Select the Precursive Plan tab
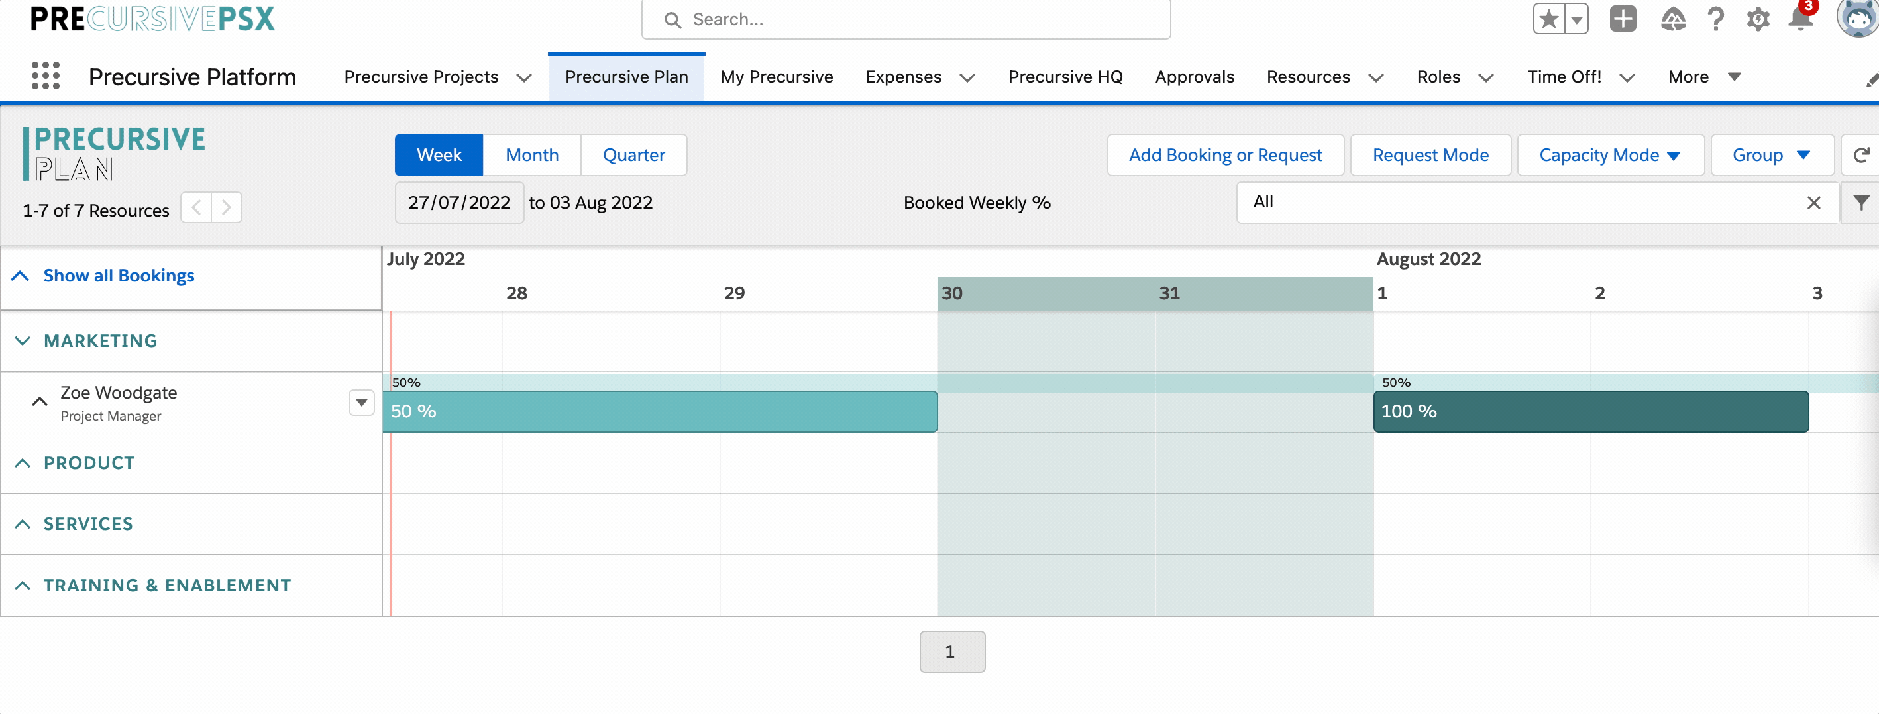The image size is (1879, 714). tap(627, 77)
